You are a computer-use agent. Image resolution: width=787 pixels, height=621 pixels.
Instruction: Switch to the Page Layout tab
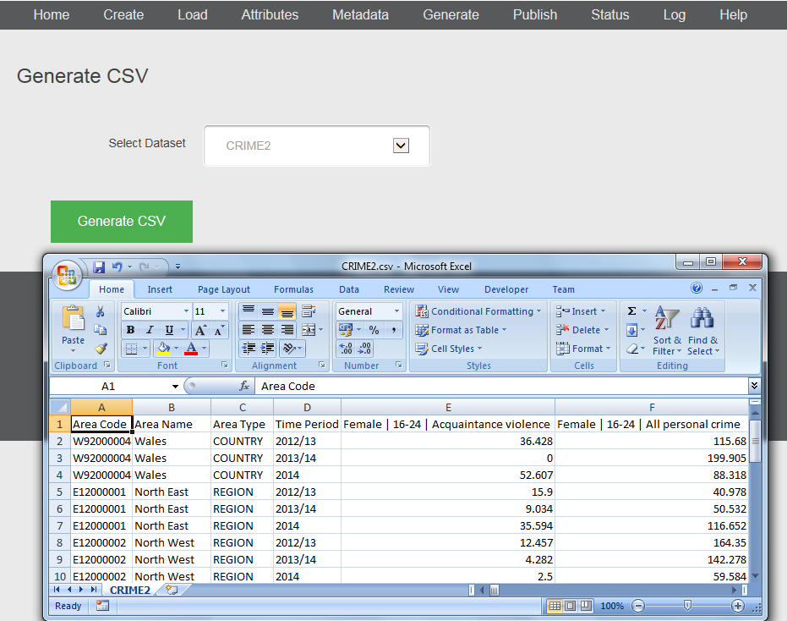[224, 289]
